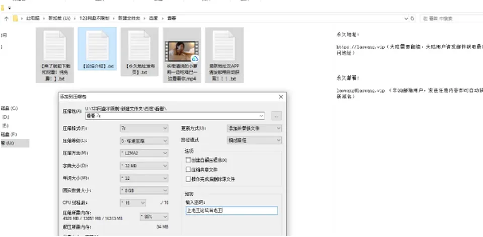
Task: Click the cloud sync badge on the video file
Action: pyautogui.click(x=195, y=59)
